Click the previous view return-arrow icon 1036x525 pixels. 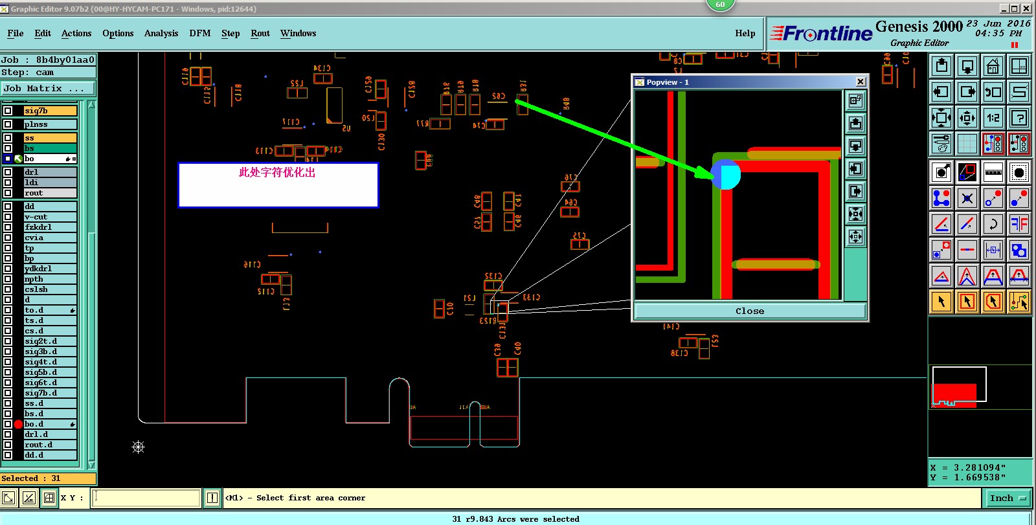click(x=993, y=92)
